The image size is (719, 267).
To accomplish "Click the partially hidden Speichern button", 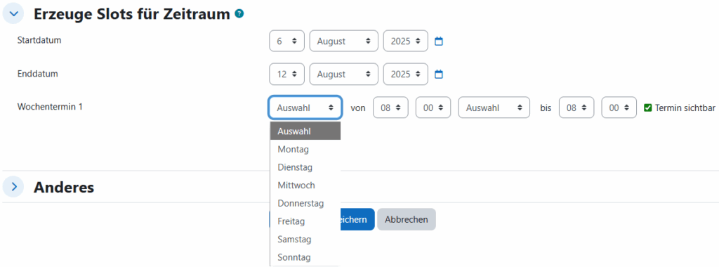I will coord(357,219).
